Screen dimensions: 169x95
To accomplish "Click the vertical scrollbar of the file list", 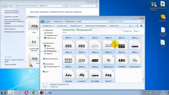I will (x=143, y=59).
